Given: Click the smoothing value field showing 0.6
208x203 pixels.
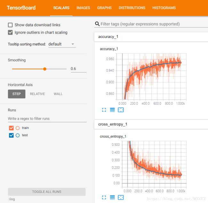Looking at the screenshot, I should (78, 69).
